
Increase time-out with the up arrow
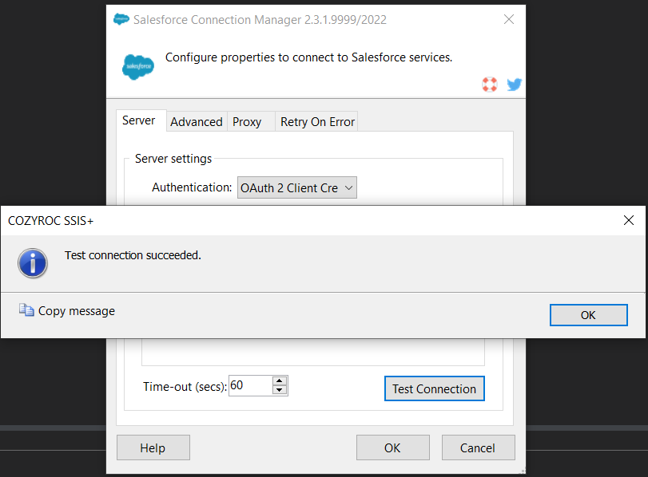tap(280, 381)
